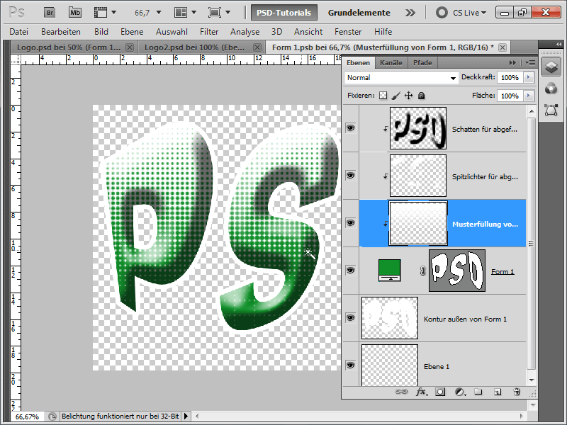This screenshot has height=425, width=567.
Task: Create new fill or adjustment layer
Action: point(460,392)
